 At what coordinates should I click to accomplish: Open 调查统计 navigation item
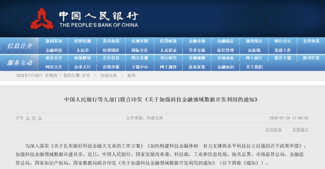tap(254, 41)
